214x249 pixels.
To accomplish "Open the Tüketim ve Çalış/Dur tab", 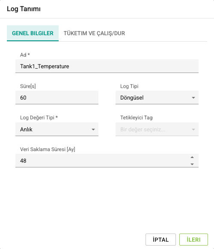I will [94, 33].
